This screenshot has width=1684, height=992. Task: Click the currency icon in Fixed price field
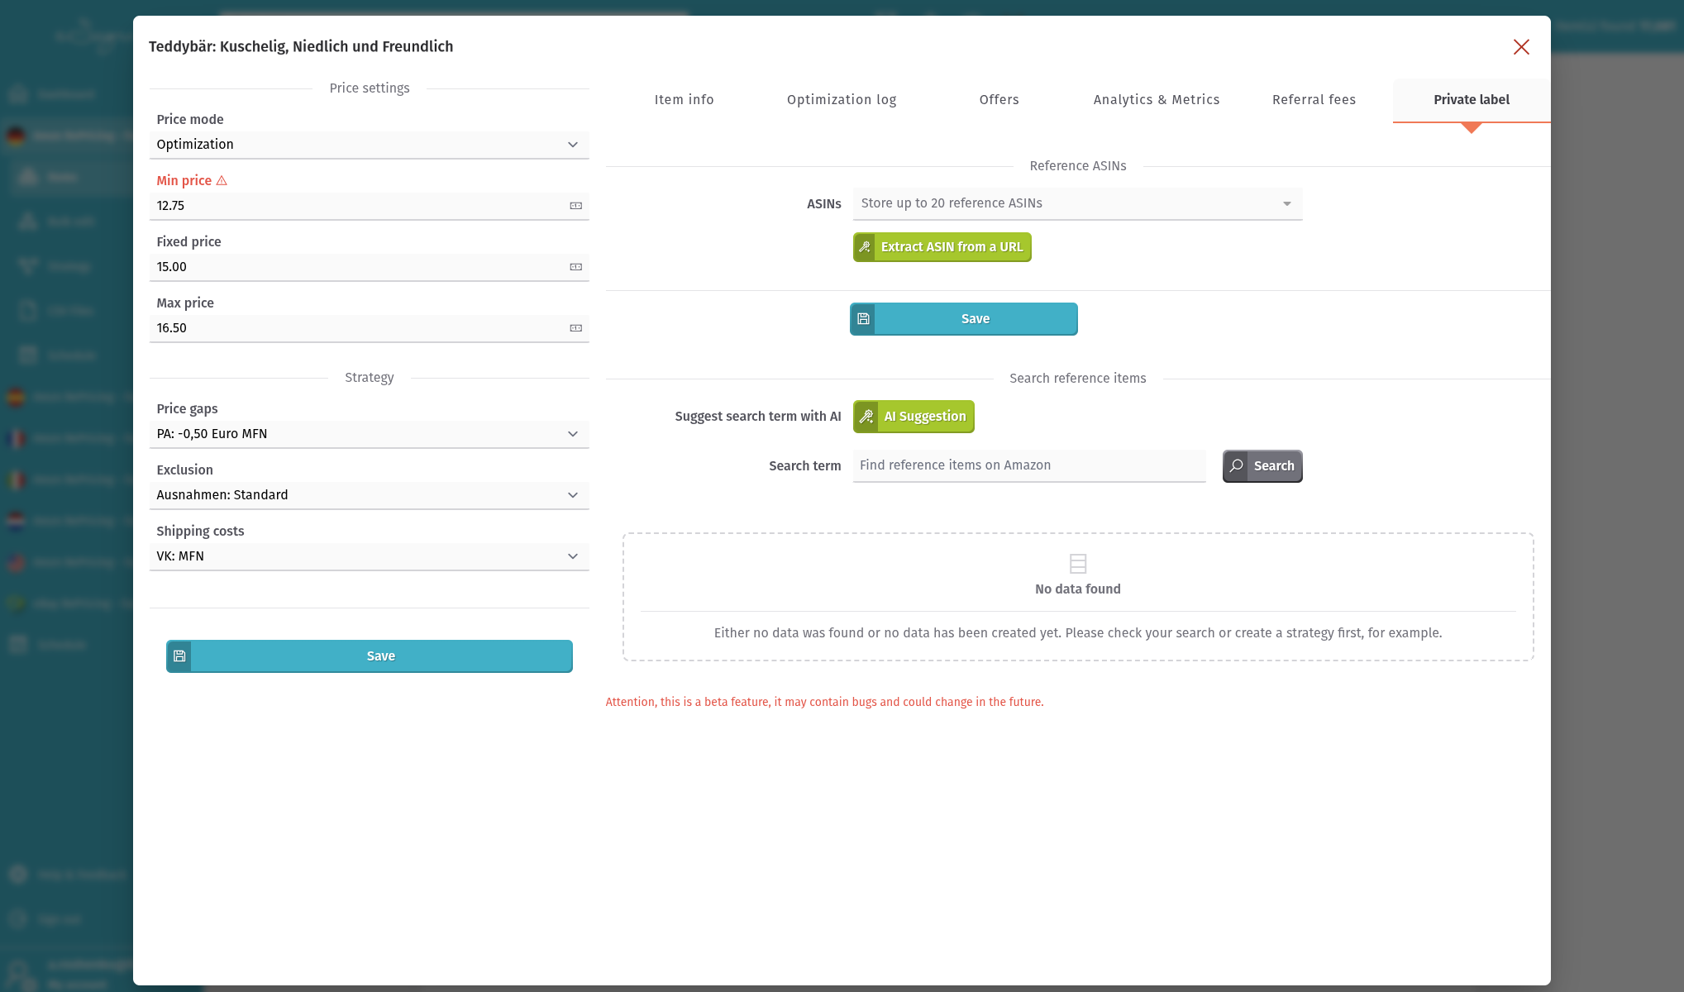pos(575,267)
